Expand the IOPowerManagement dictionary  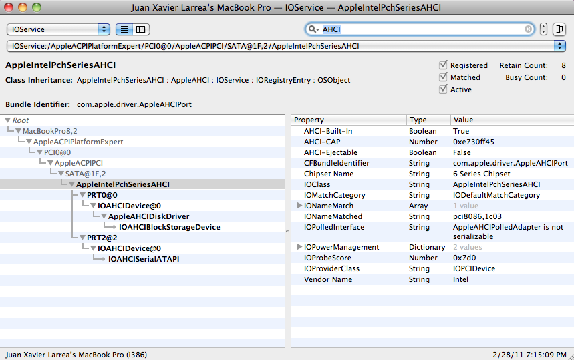click(299, 247)
